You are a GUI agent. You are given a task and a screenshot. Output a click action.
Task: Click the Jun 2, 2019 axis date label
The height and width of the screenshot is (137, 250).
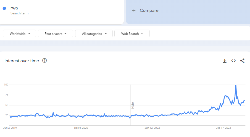(10, 128)
